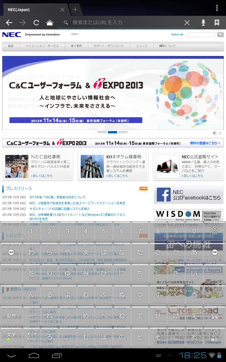Tap the の kana key

(122, 337)
